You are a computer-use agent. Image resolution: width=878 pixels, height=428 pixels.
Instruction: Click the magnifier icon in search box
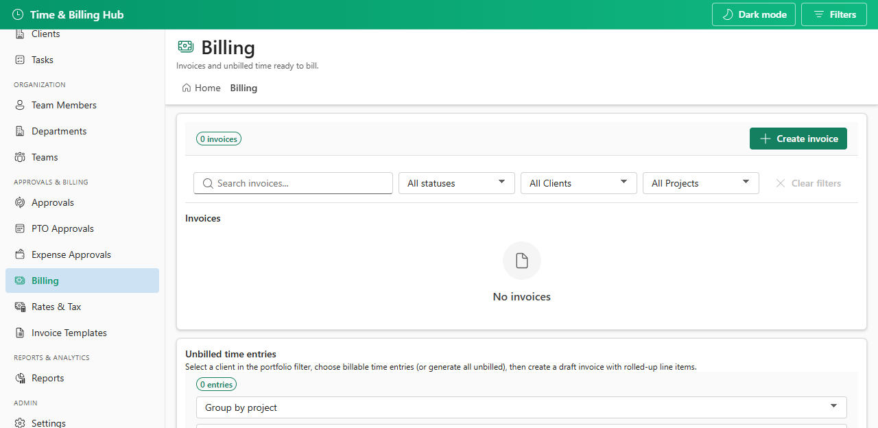(208, 183)
